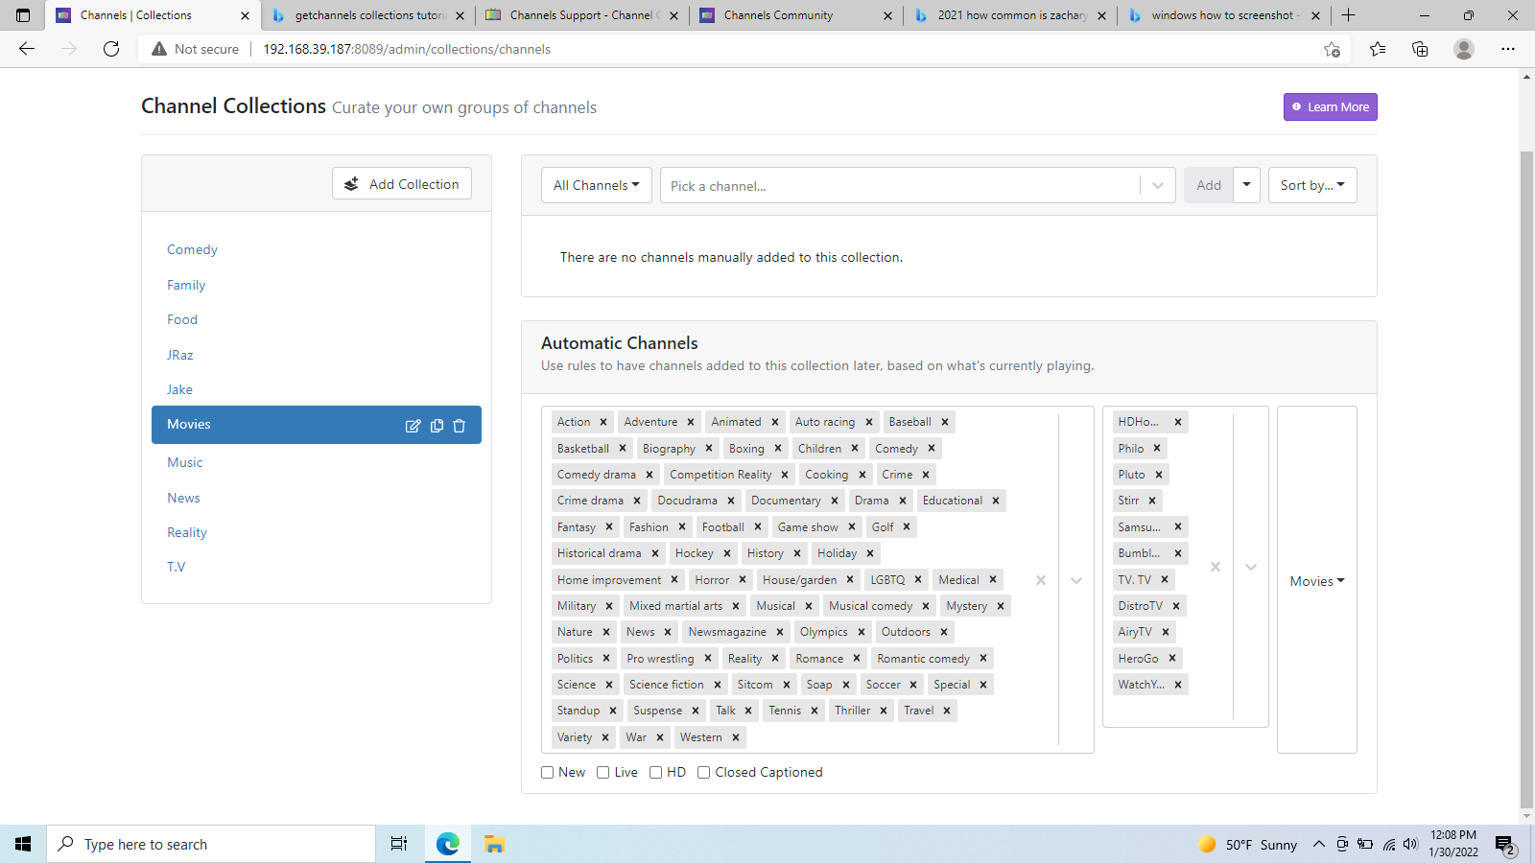This screenshot has width=1535, height=863.
Task: Click the Pick a channel field
Action: [x=900, y=186]
